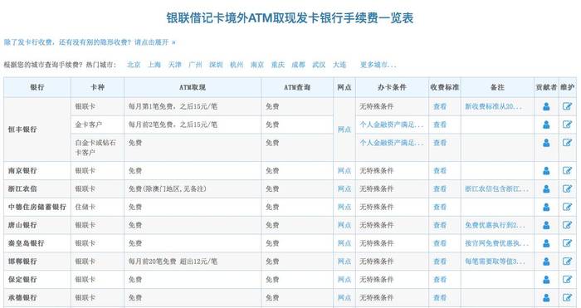Open 网点 link for 恒丰银行
This screenshot has width=581, height=308.
point(344,130)
